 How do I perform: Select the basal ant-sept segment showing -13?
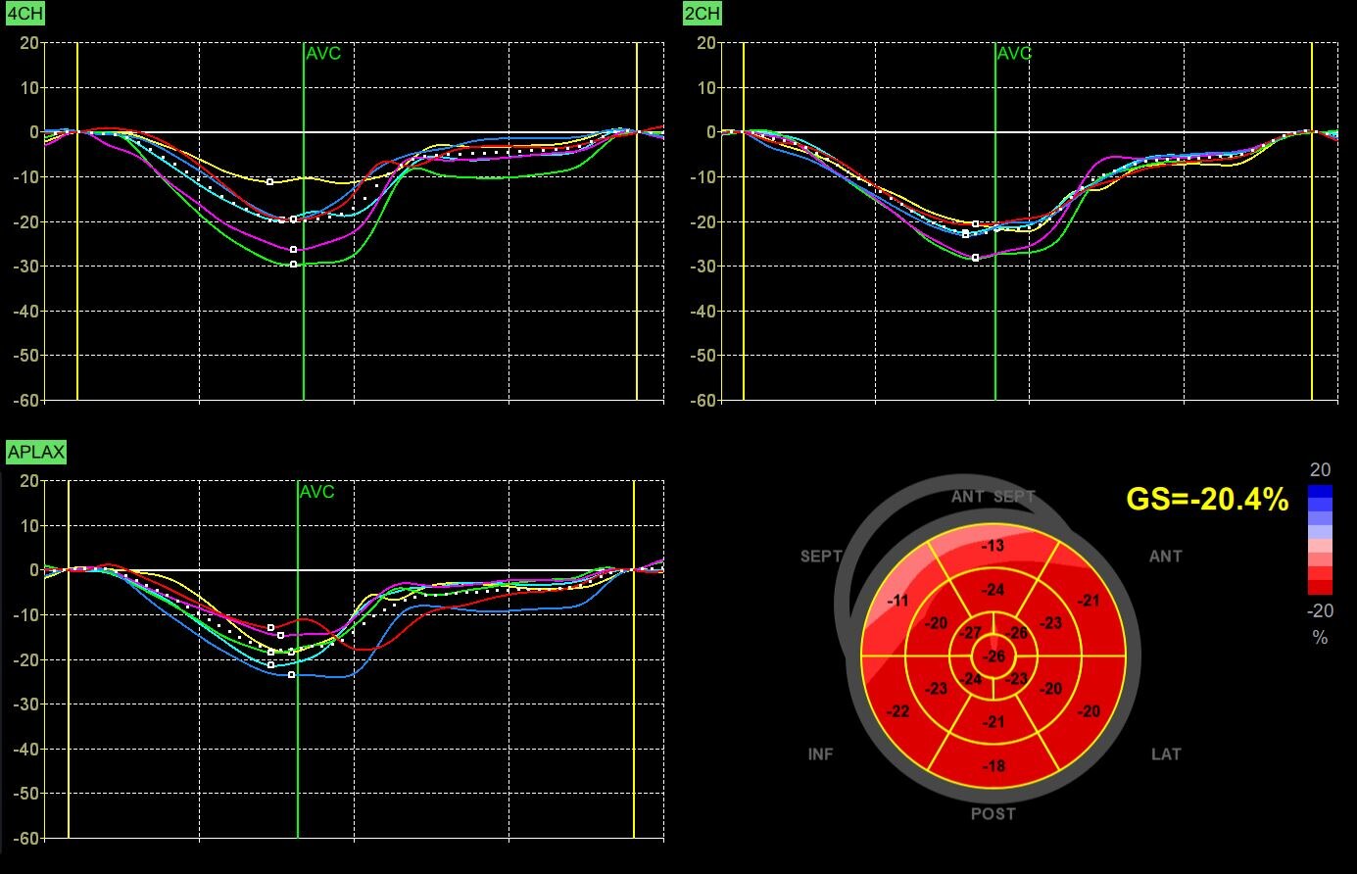994,546
